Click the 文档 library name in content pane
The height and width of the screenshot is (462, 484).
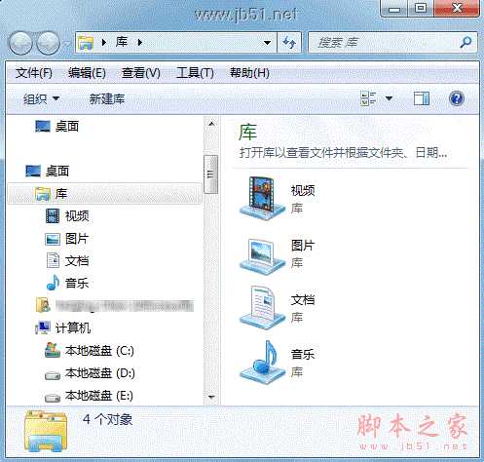pyautogui.click(x=303, y=299)
